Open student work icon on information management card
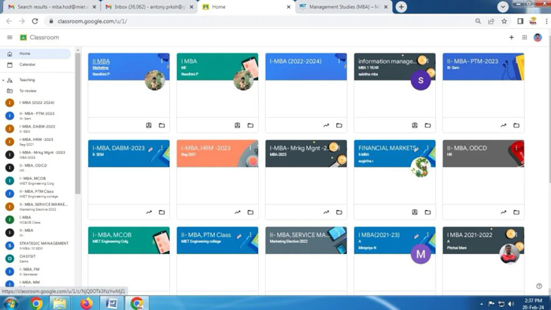The width and height of the screenshot is (551, 310). 415,125
